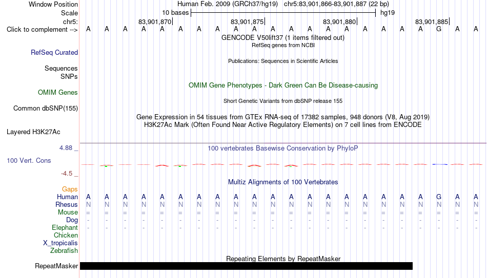
Task: Select the Dog species label
Action: 72,220
